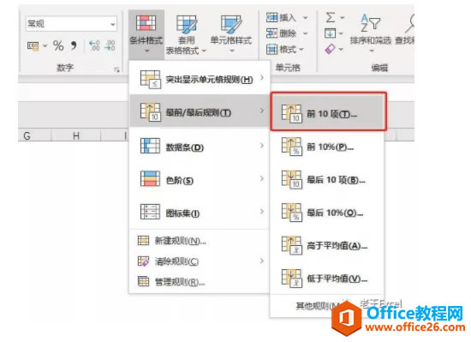
Task: Apply the comma style icon
Action: tap(74, 45)
